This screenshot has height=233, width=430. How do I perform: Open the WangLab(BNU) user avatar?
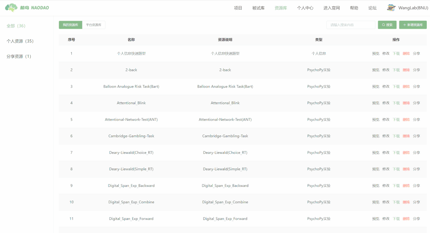click(391, 8)
